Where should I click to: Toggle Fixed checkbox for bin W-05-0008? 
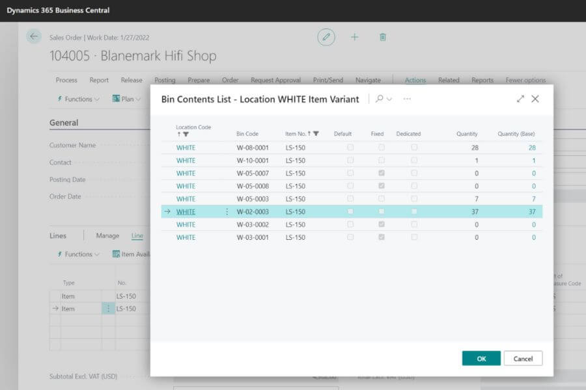tap(381, 186)
